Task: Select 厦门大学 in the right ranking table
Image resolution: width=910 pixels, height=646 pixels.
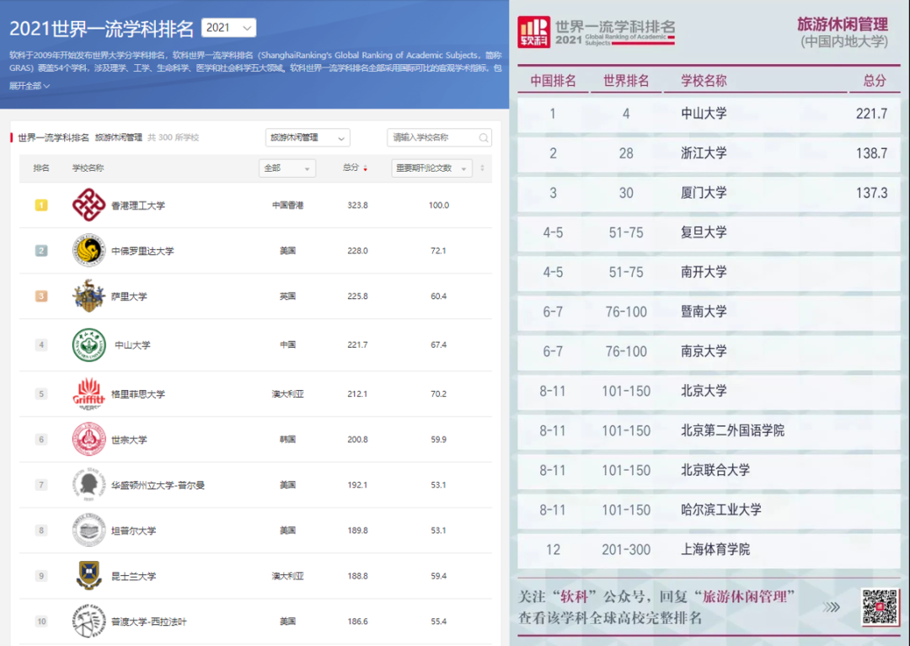Action: (704, 193)
